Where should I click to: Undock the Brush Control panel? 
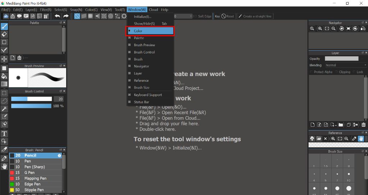pos(60,91)
